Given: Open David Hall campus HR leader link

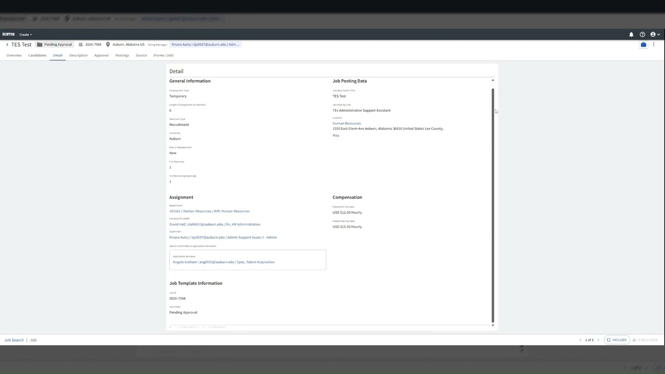Looking at the screenshot, I should 215,224.
